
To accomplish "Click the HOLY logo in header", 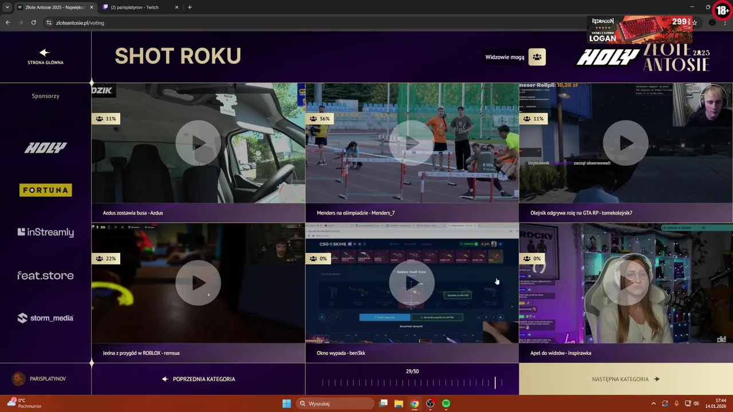I will 608,57.
